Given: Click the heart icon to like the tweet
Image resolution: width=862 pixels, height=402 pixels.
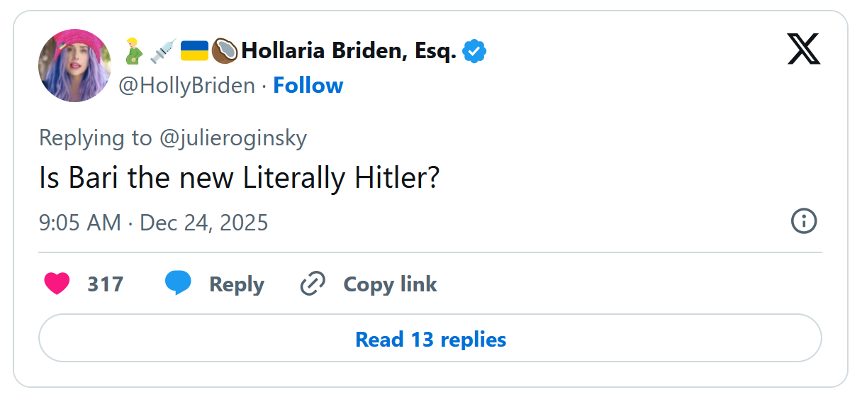Looking at the screenshot, I should pyautogui.click(x=57, y=284).
